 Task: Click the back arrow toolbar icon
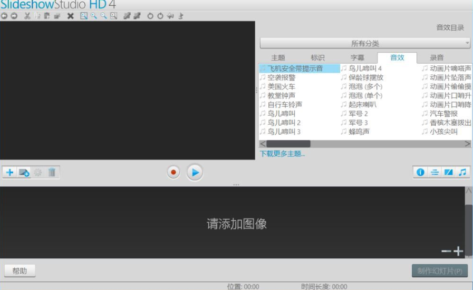[x=4, y=16]
